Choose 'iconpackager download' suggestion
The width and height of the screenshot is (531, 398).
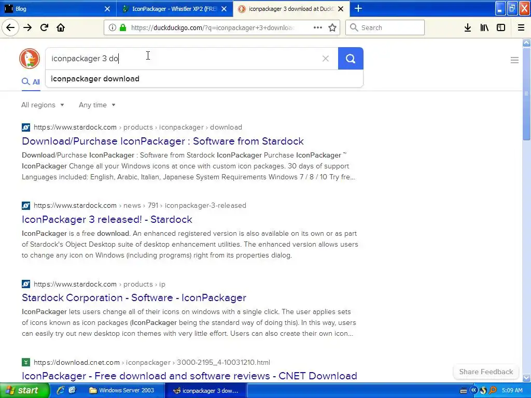(x=204, y=79)
